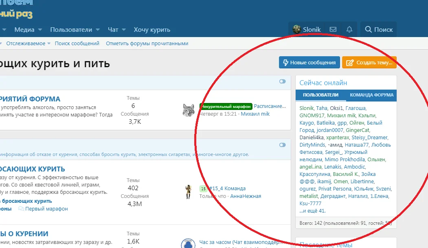Viewport: 428px width, 248px height.
Task: Click the cat avatar in first forum row
Action: tap(188, 110)
